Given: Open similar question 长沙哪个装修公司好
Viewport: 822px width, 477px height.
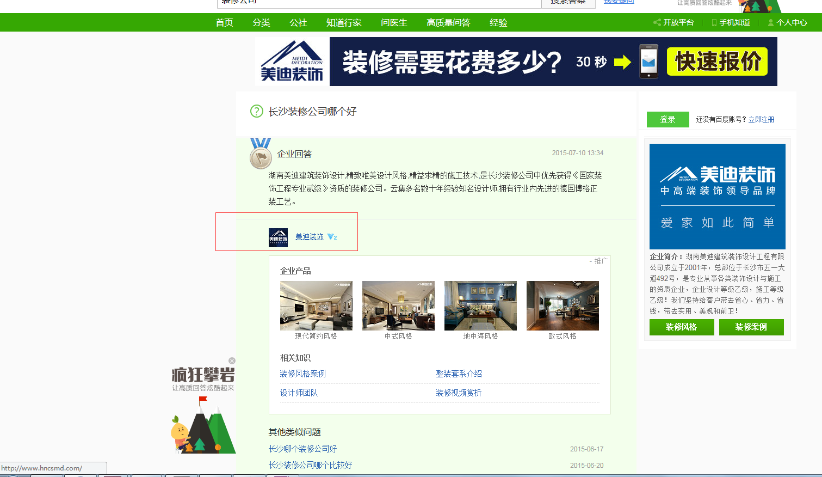Looking at the screenshot, I should [x=302, y=449].
